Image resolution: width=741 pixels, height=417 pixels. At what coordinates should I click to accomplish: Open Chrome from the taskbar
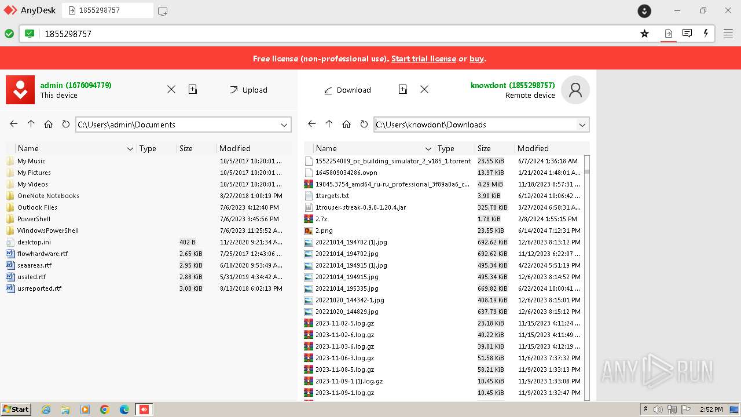point(105,409)
